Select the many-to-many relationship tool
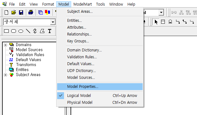 185,22
